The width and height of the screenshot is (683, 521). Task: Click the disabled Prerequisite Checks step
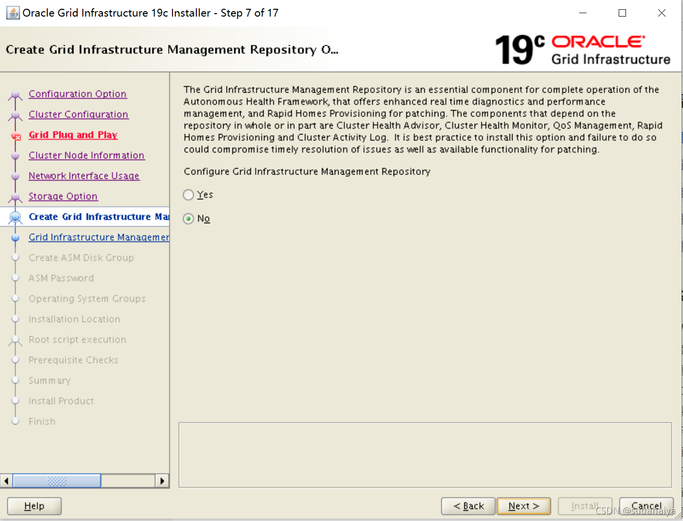coord(73,360)
